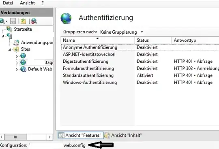Select Anonyme Authentifizierung row
The height and width of the screenshot is (149, 219).
pos(140,47)
